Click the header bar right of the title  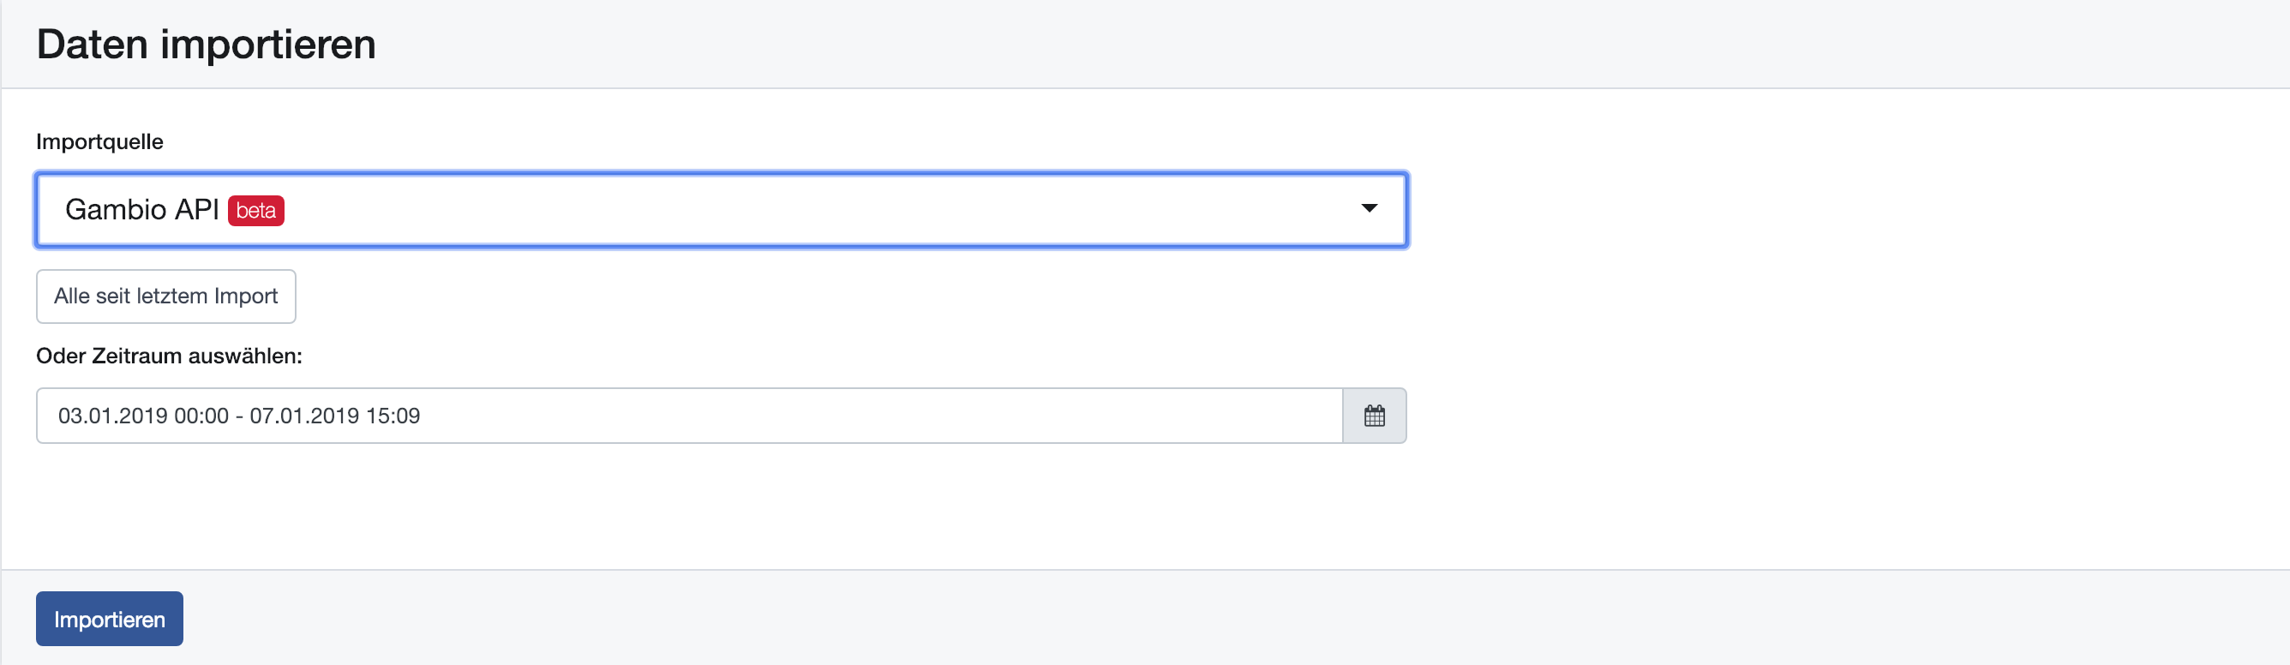pos(1334,45)
